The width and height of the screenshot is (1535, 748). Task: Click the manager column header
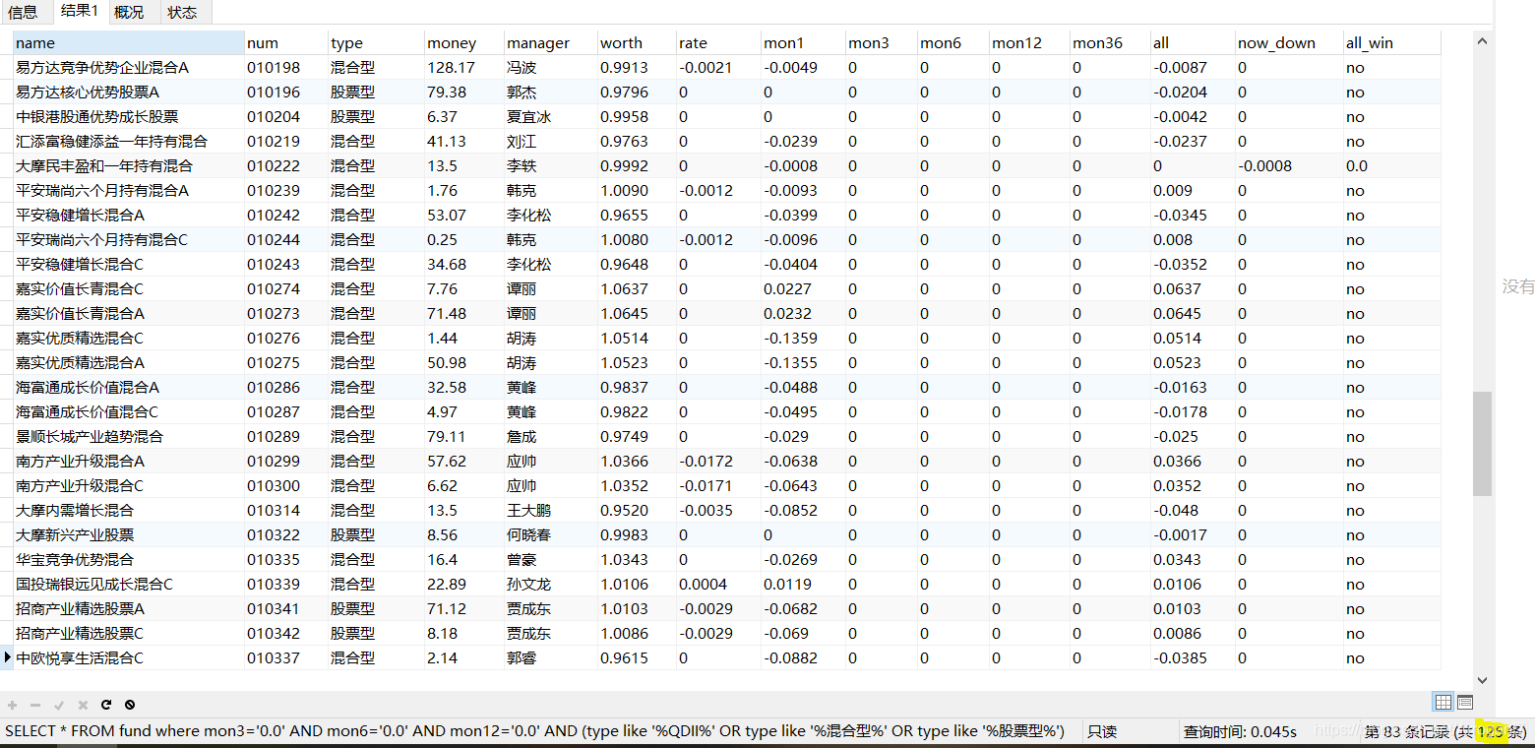(550, 42)
